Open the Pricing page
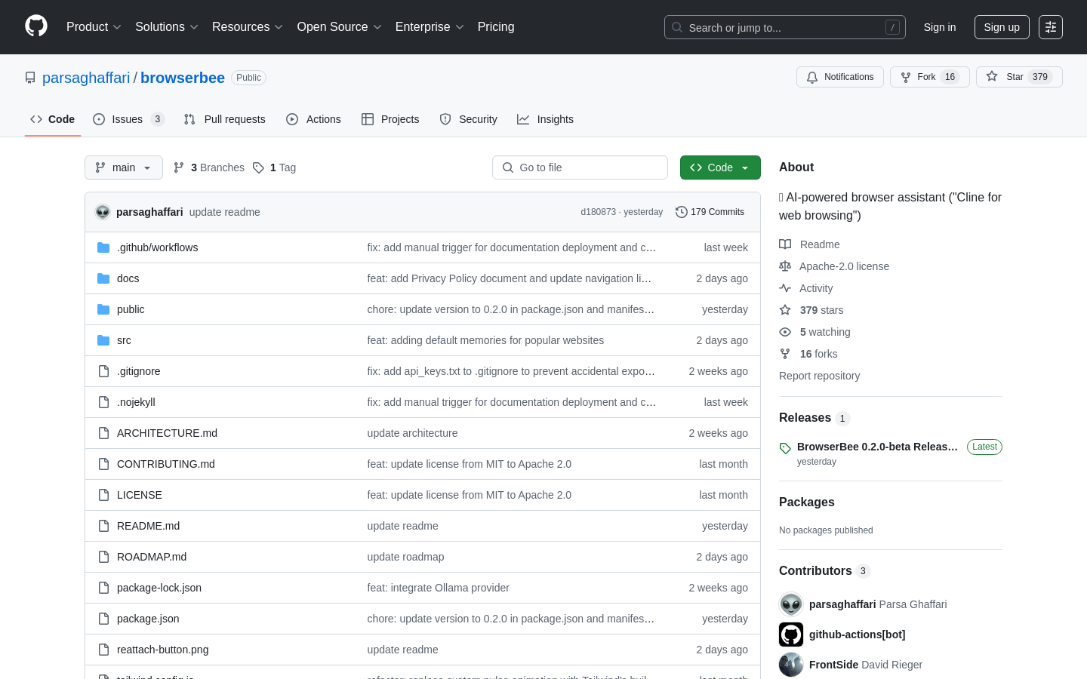 pyautogui.click(x=496, y=27)
